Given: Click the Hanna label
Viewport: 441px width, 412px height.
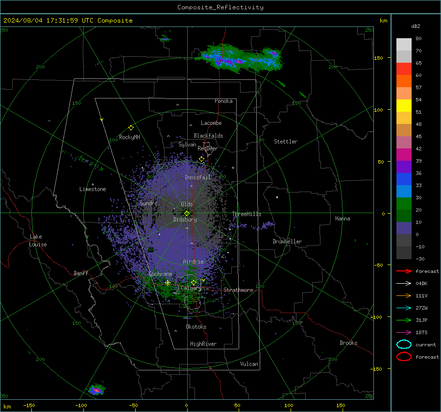Looking at the screenshot, I should (343, 218).
